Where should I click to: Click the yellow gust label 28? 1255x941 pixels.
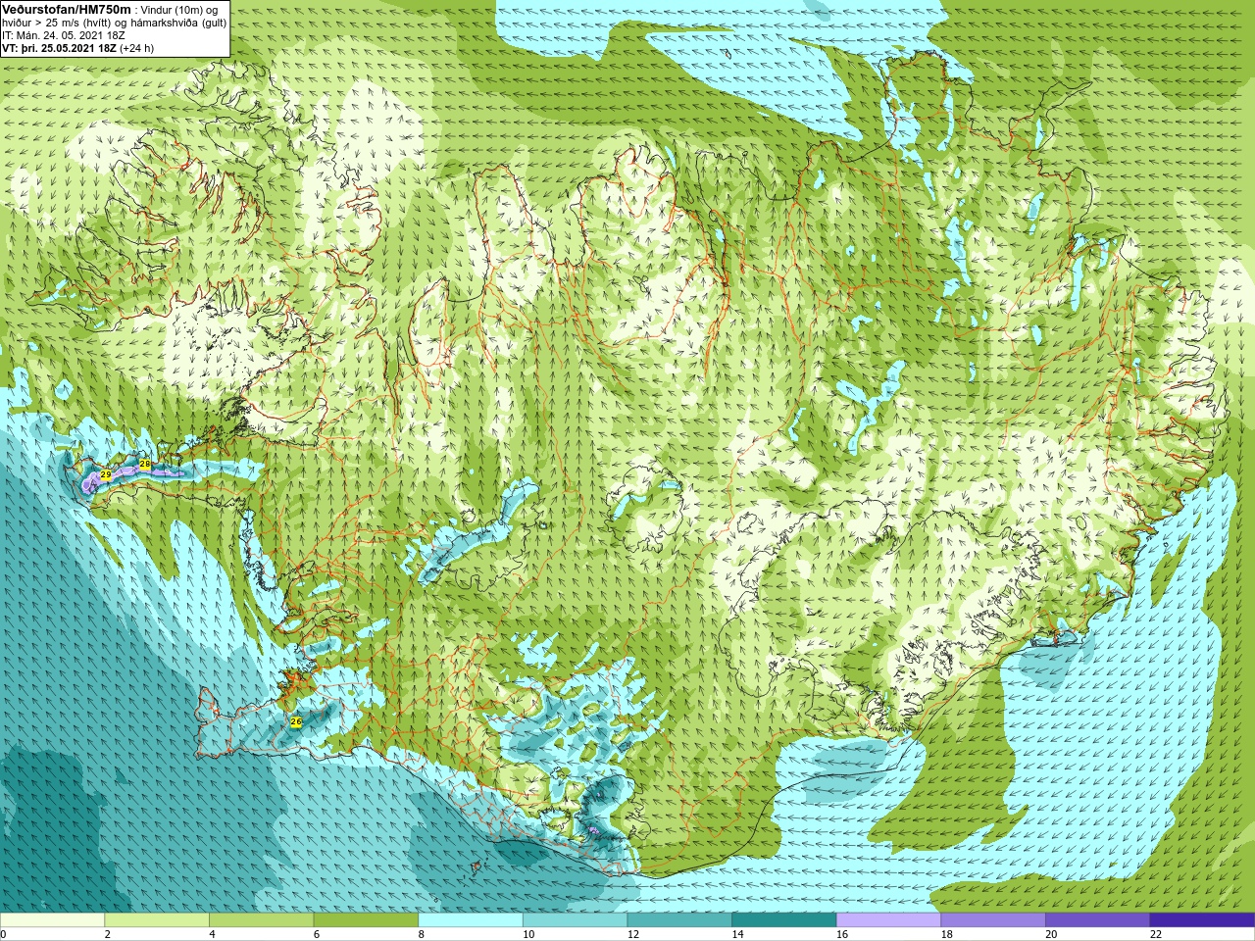click(x=145, y=464)
